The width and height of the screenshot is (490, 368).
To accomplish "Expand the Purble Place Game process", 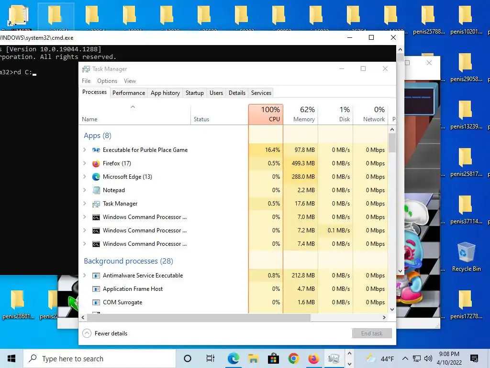I will point(84,150).
